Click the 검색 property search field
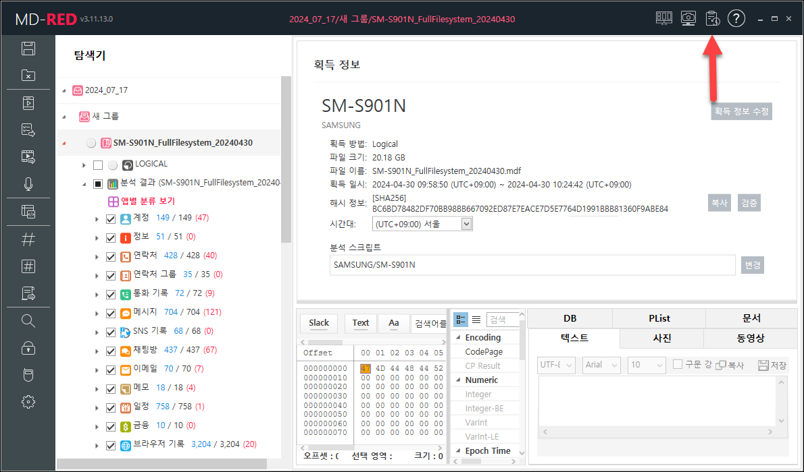This screenshot has height=472, width=804. (503, 320)
